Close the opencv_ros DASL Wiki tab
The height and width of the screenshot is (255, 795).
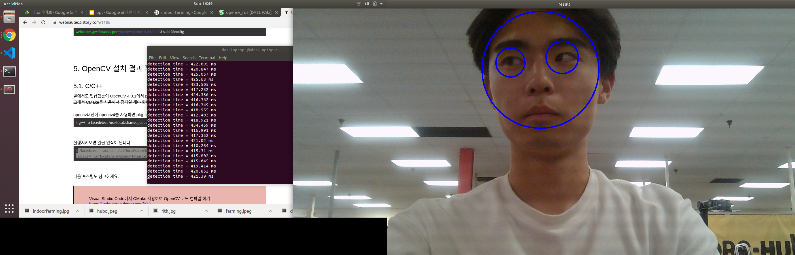(277, 13)
